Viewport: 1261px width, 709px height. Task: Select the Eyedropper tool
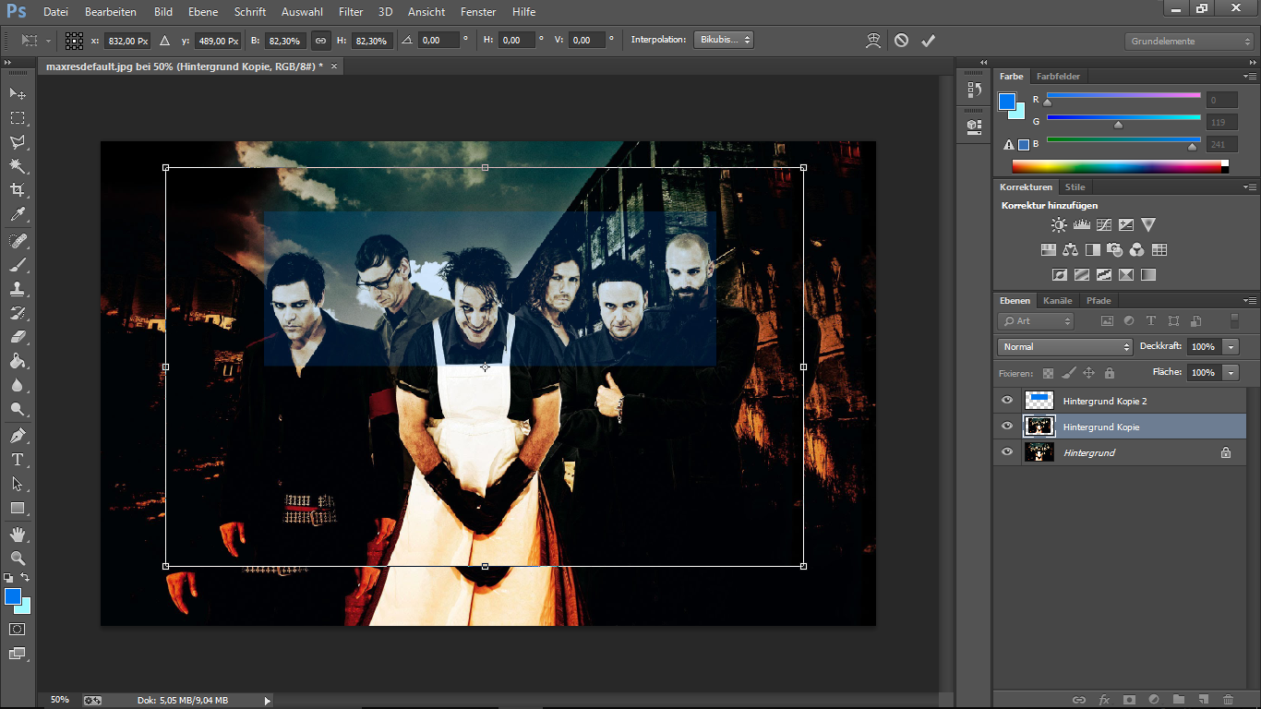pyautogui.click(x=17, y=214)
